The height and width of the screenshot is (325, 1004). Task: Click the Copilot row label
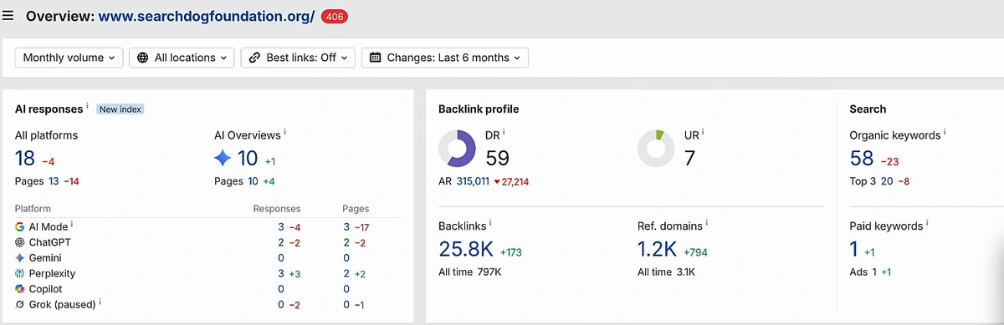[46, 288]
